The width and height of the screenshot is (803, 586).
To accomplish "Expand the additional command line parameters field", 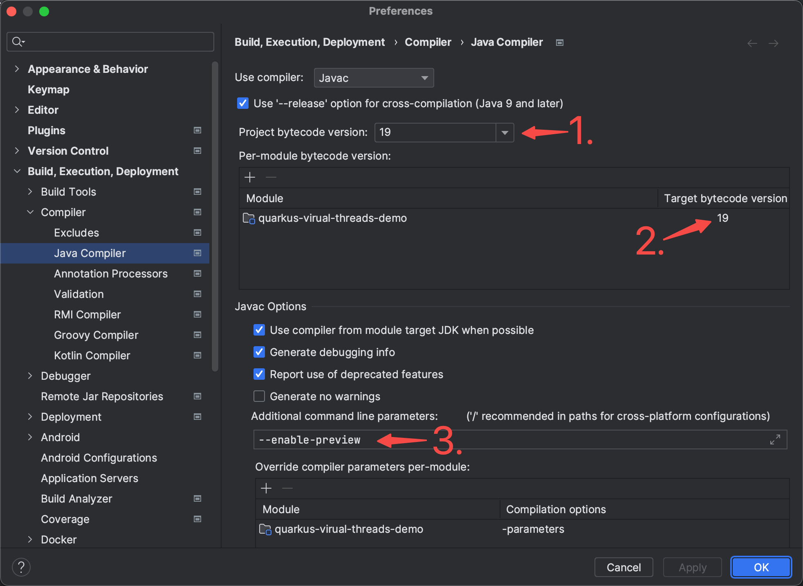I will (x=775, y=439).
